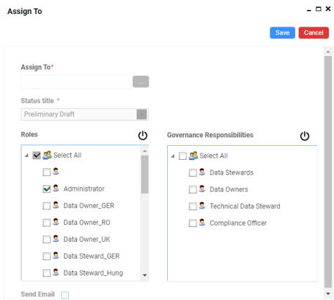Click the red Cancel button
The height and width of the screenshot is (300, 334).
click(314, 32)
